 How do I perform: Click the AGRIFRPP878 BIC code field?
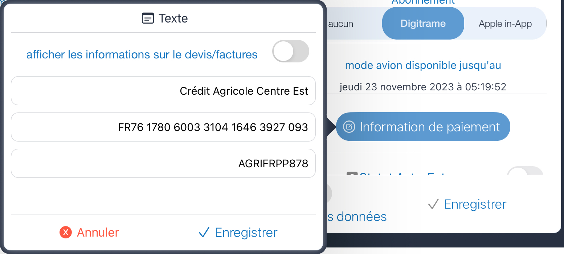pos(163,163)
